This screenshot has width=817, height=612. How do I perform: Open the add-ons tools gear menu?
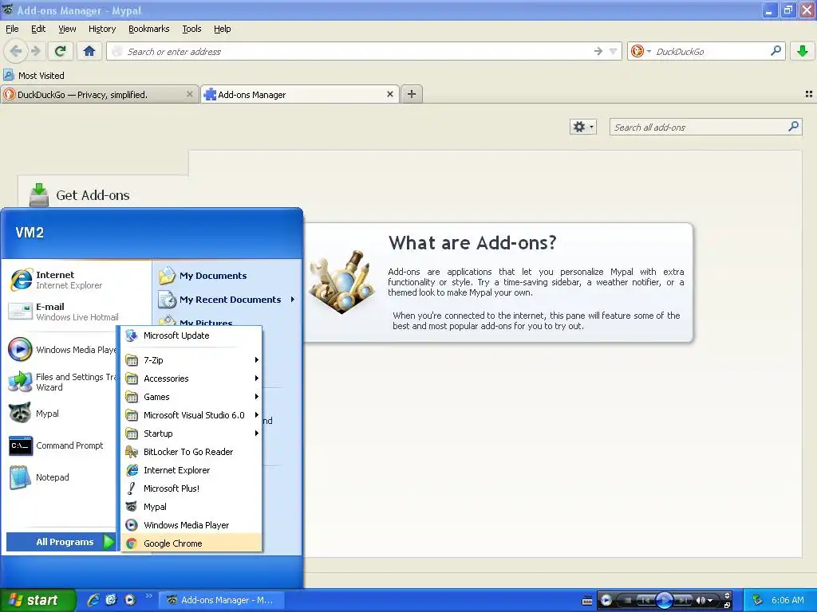tap(582, 127)
